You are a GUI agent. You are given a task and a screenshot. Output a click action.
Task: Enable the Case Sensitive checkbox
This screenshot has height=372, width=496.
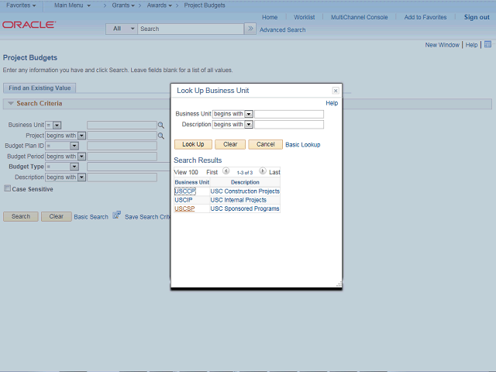click(8, 188)
